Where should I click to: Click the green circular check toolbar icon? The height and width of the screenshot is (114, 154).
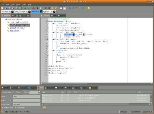(29, 8)
